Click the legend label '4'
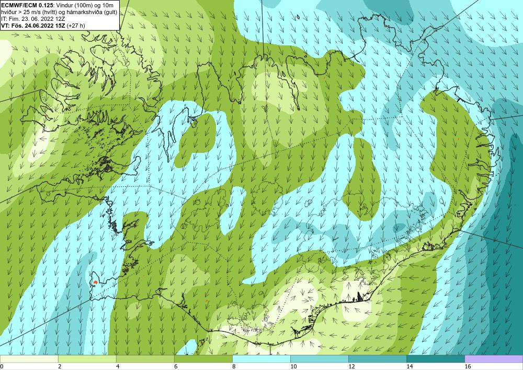This screenshot has height=370, width=523. [x=118, y=367]
